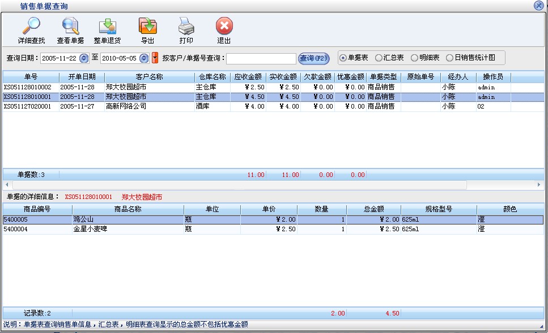
Task: Export data with the 导出 icon
Action: [x=147, y=26]
